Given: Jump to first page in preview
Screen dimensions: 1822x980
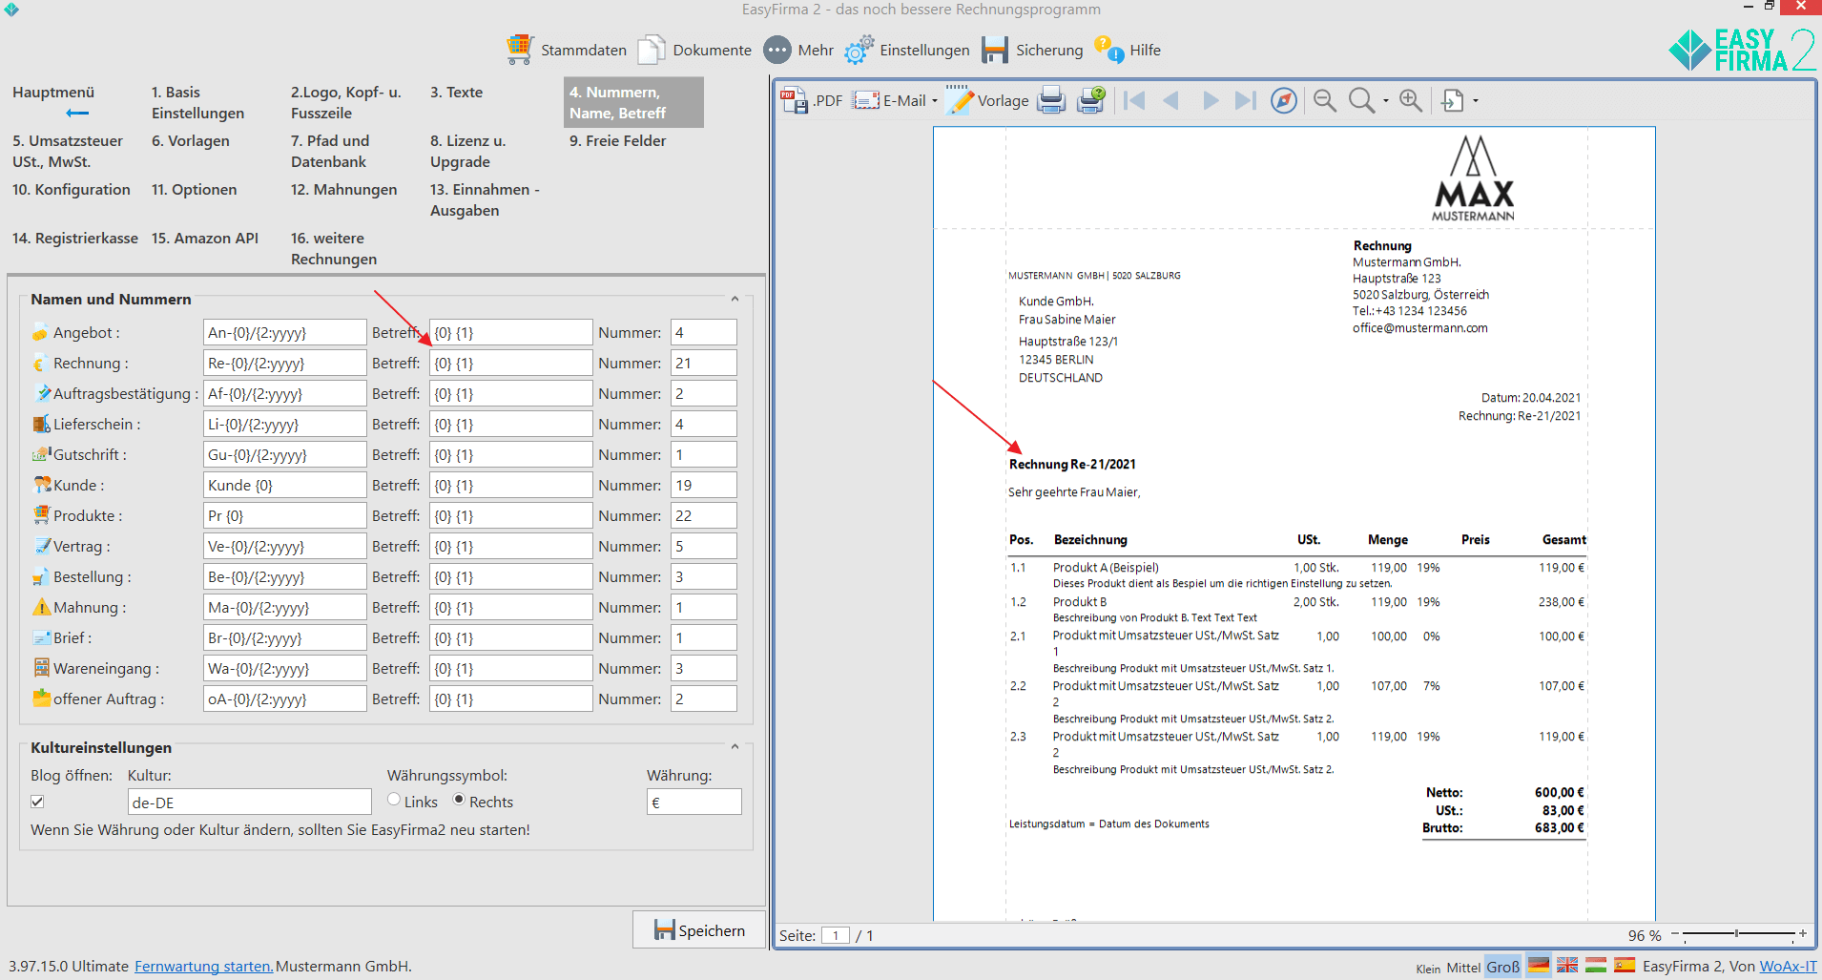Looking at the screenshot, I should click(x=1134, y=100).
